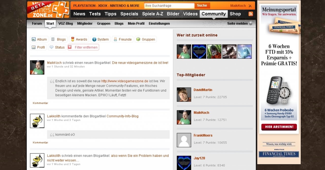Click Seite melden link
Viewport: 325px width, 170px height.
pyautogui.click(x=237, y=24)
